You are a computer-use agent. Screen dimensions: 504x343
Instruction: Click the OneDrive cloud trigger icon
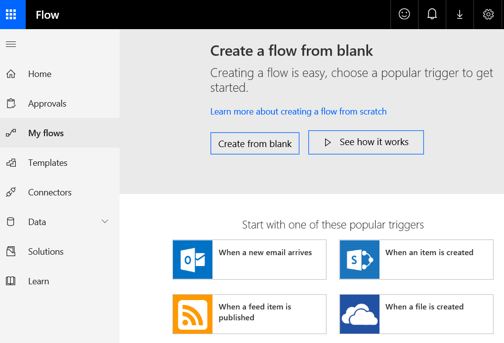[x=359, y=314]
